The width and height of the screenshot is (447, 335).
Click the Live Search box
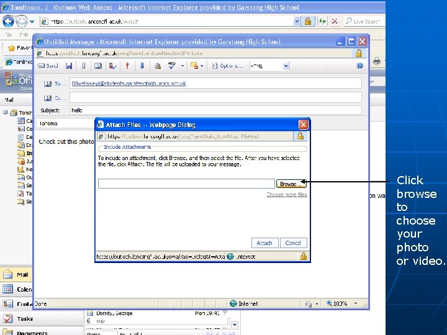tap(364, 21)
